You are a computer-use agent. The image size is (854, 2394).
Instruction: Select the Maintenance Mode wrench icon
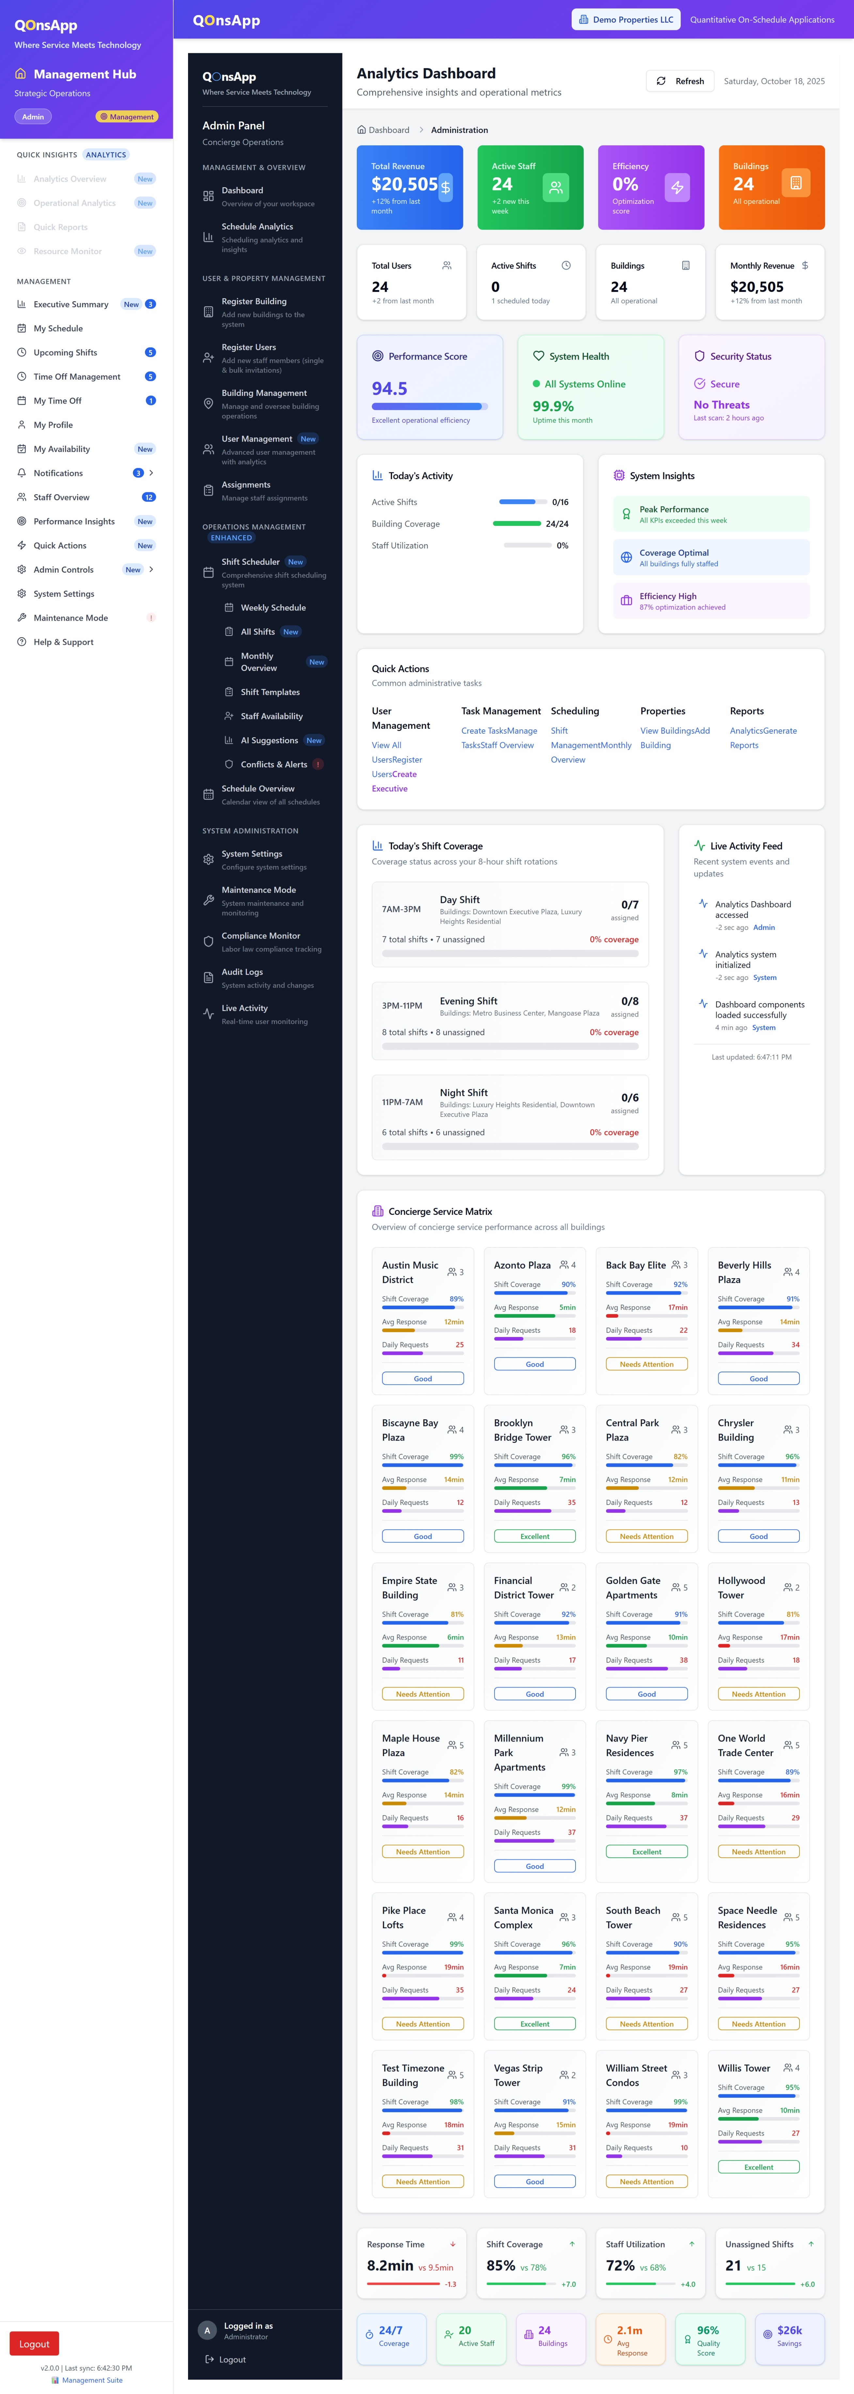[x=208, y=900]
